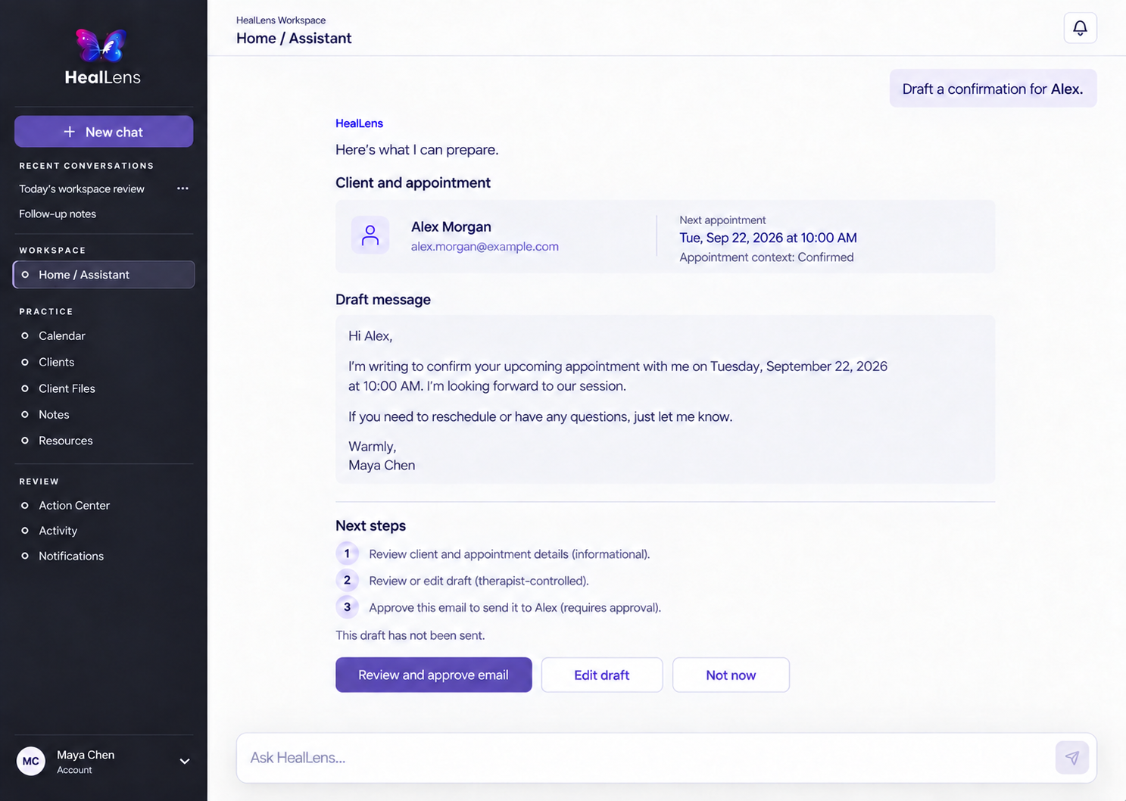Open the Clients section

[x=57, y=362]
